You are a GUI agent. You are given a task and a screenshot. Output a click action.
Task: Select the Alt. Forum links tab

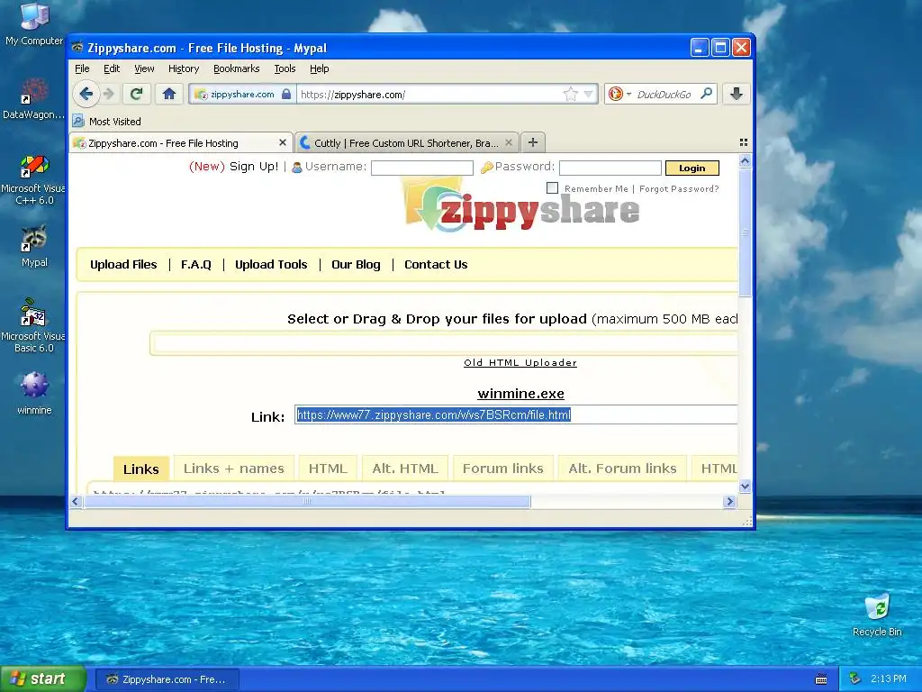point(622,469)
